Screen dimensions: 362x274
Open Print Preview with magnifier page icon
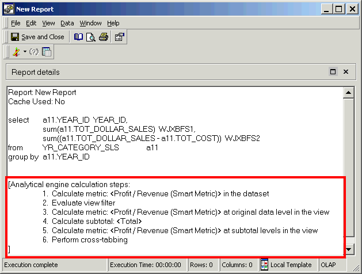pyautogui.click(x=90, y=37)
